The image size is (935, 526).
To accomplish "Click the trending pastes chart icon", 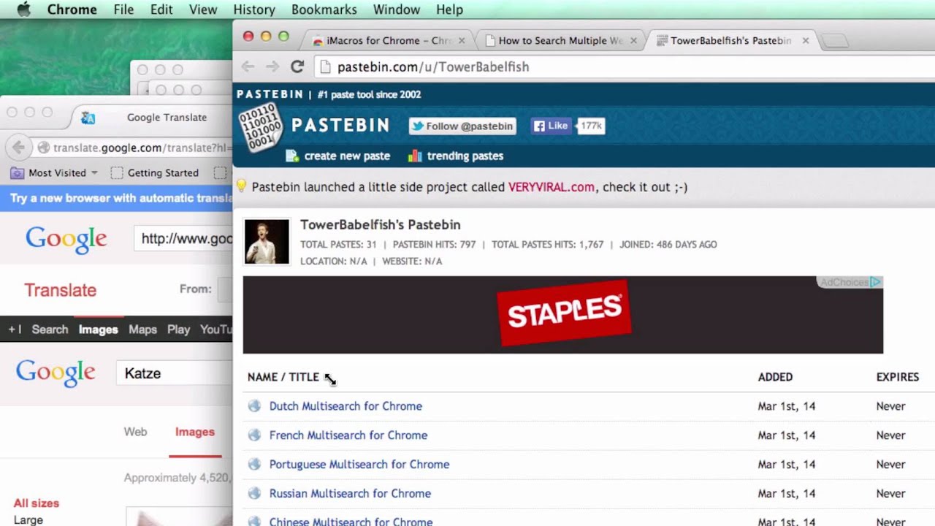I will tap(415, 156).
